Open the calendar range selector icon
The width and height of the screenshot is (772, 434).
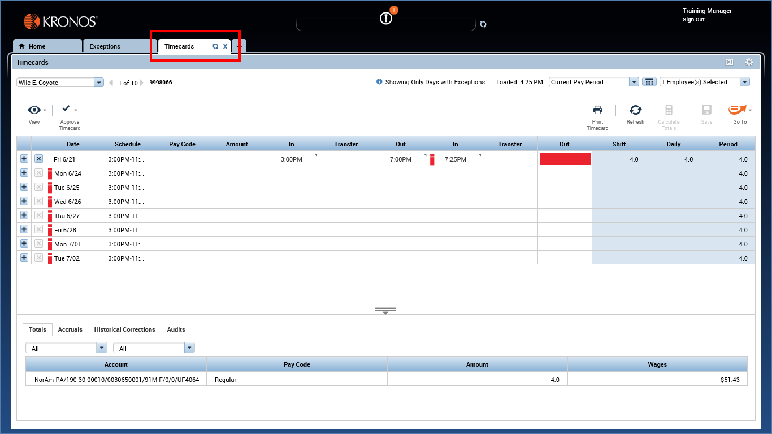coord(649,81)
